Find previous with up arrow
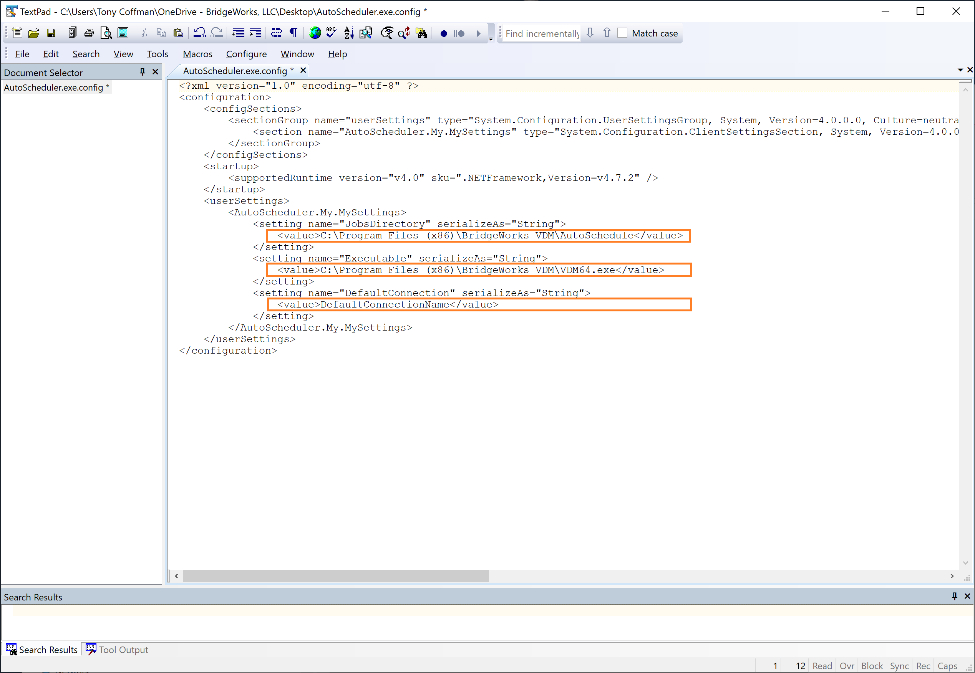Viewport: 975px width, 673px height. [607, 33]
